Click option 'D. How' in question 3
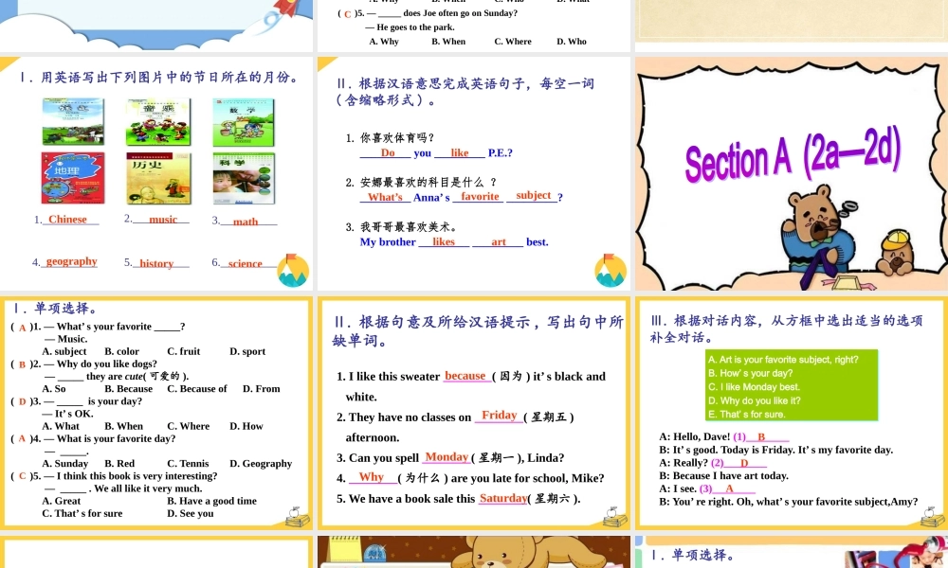948x568 pixels. (x=246, y=426)
